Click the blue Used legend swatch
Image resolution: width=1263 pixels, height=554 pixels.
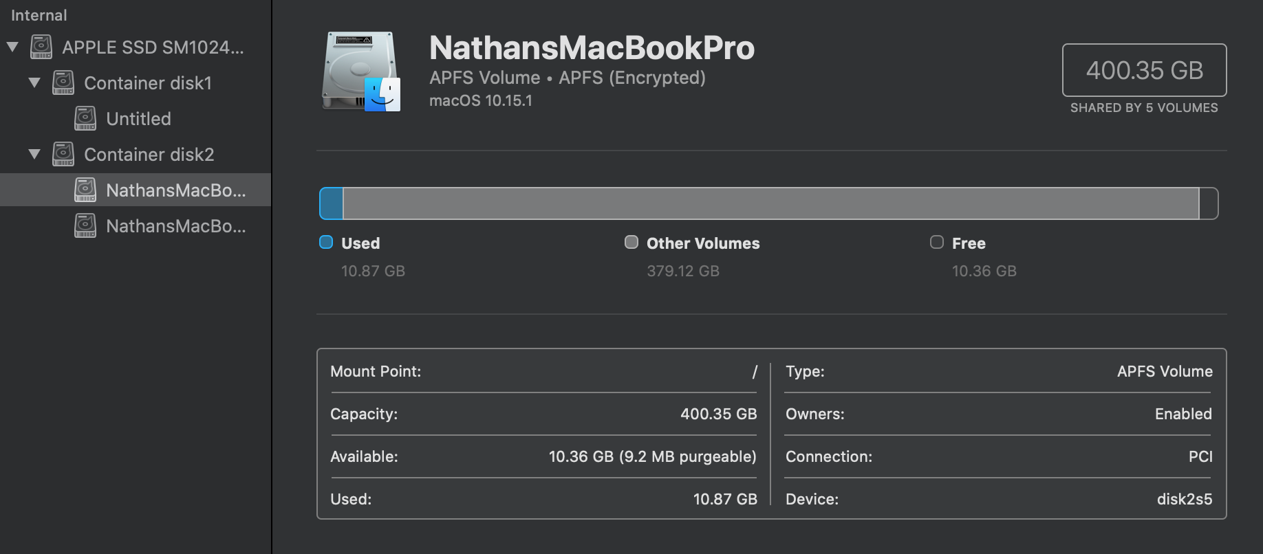(x=326, y=242)
